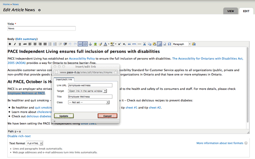Toggle the highlighted visual aid icon
The height and width of the screenshot is (159, 255).
[159, 44]
